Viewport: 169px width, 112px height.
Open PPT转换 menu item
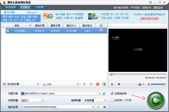coord(135,8)
